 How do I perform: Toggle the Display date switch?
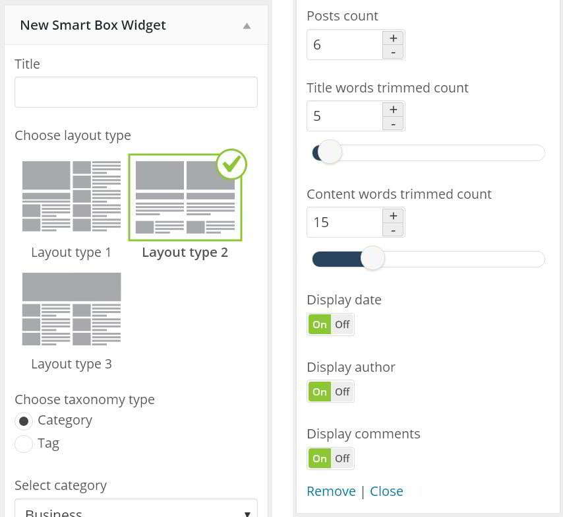[x=331, y=324]
